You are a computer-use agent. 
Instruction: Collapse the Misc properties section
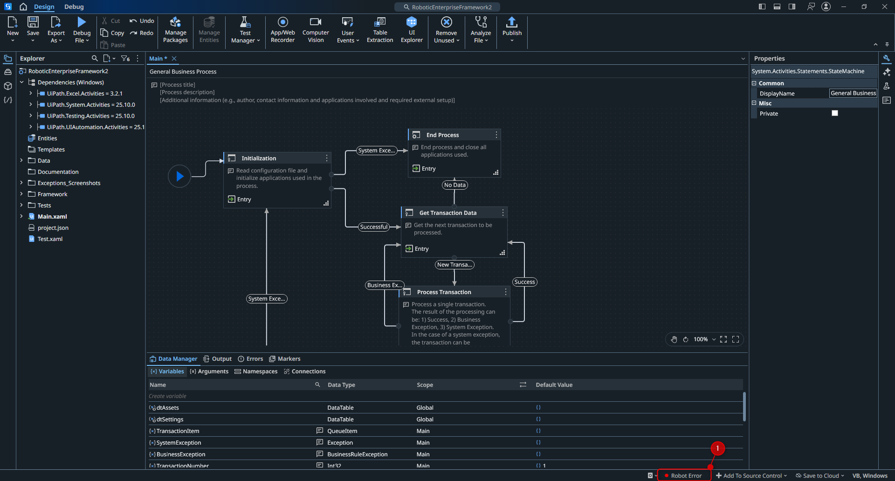pos(754,103)
